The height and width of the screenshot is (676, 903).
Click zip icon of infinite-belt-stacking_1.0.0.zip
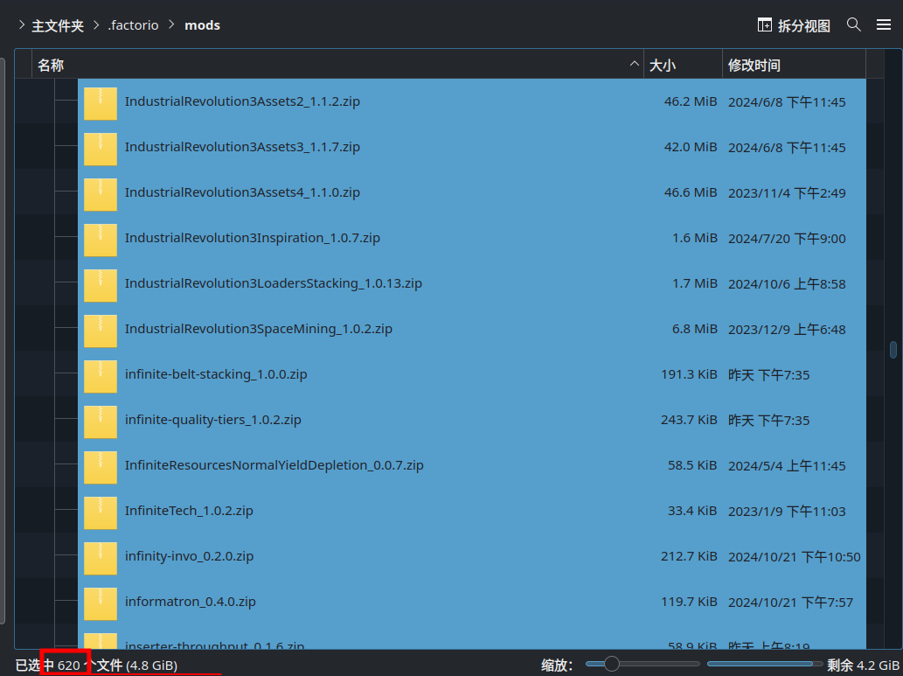coord(101,376)
